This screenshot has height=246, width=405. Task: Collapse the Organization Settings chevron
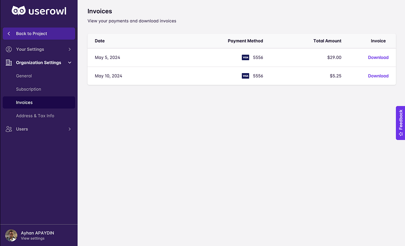pos(70,63)
